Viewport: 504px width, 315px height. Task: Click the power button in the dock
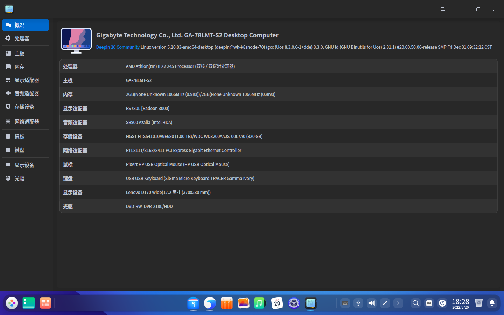click(x=442, y=303)
